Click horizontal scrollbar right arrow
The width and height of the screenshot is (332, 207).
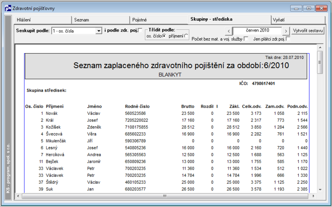[314, 196]
